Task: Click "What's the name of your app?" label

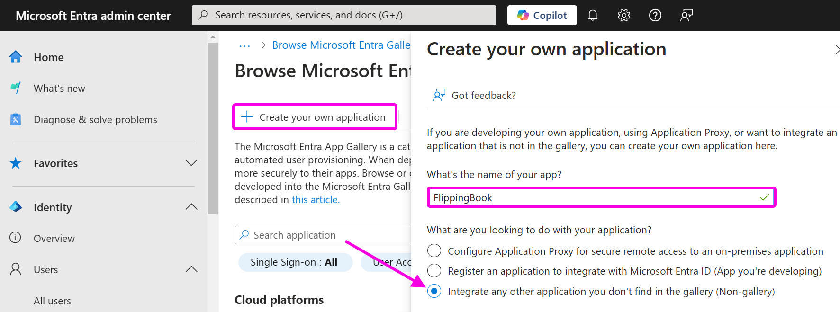Action: pos(494,175)
